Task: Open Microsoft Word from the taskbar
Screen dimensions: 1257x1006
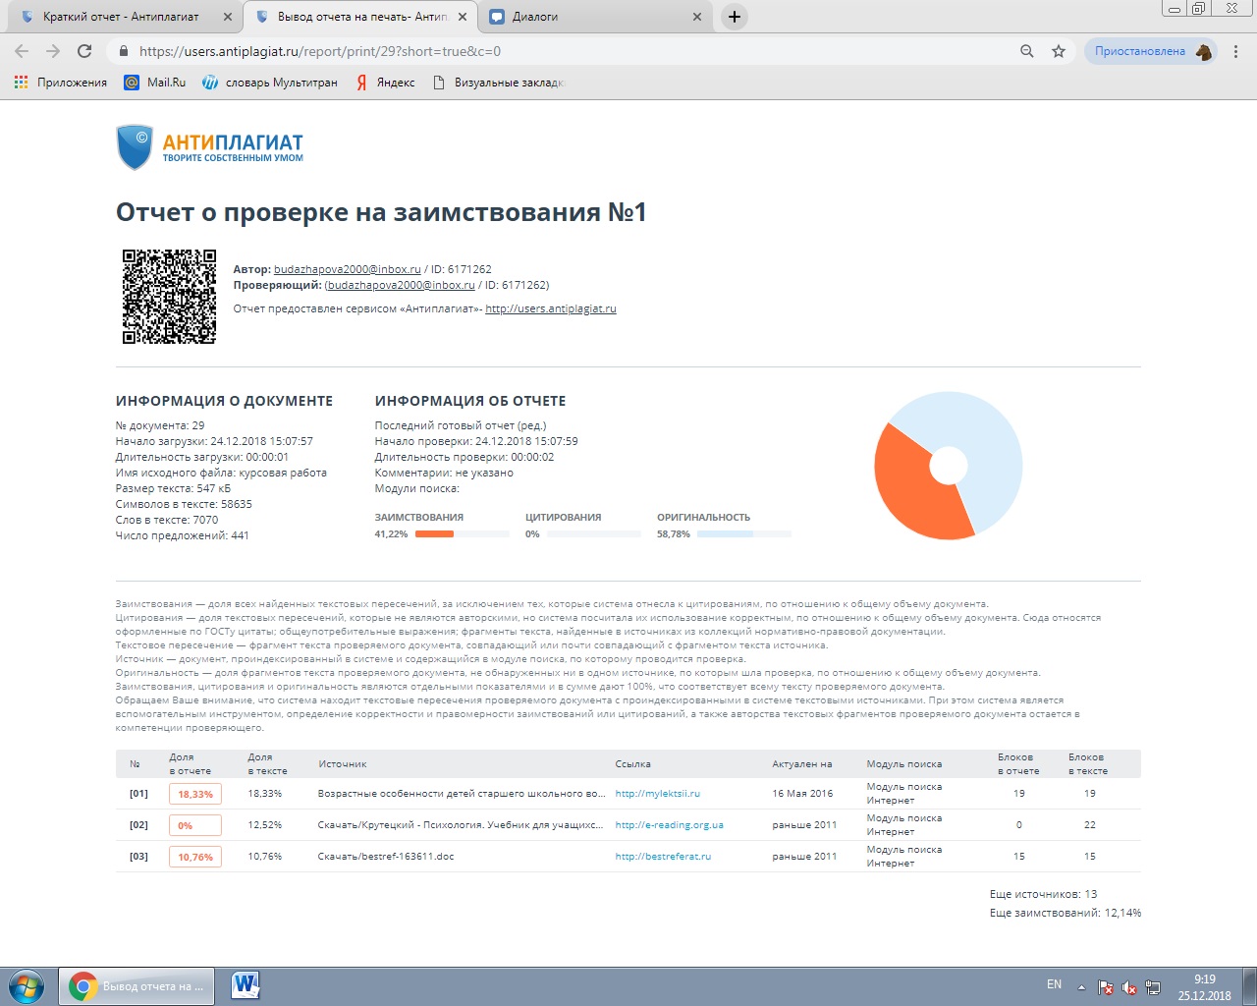Action: (246, 985)
